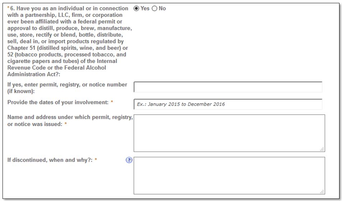Click the "If discontinued, when and why?" label

[x=50, y=160]
